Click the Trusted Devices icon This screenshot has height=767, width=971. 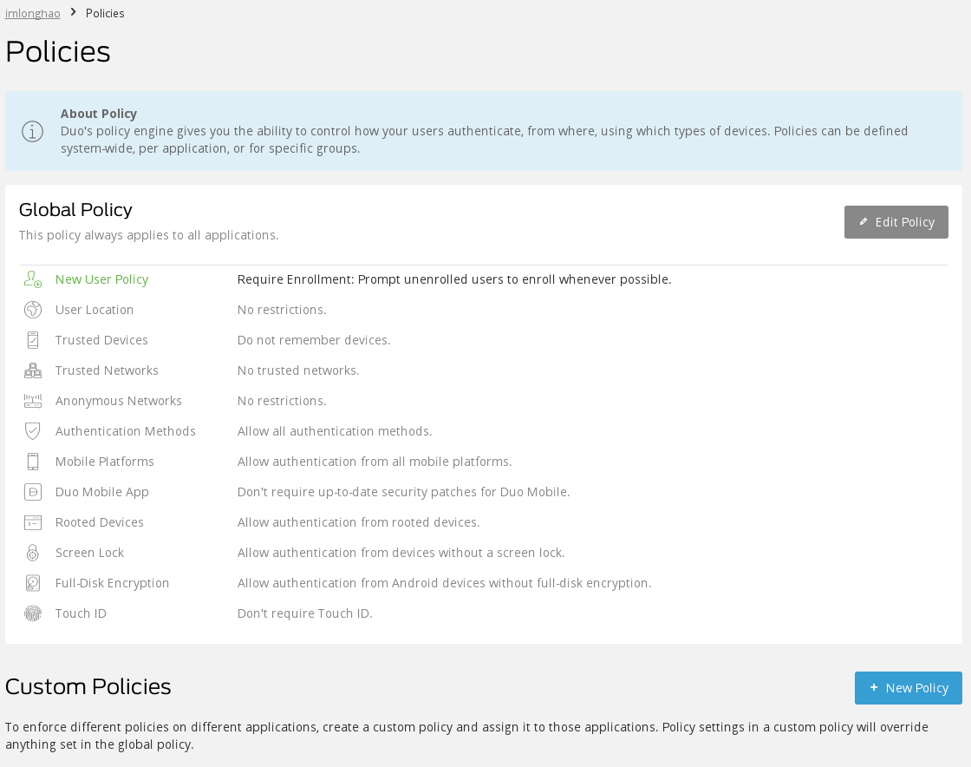(33, 340)
